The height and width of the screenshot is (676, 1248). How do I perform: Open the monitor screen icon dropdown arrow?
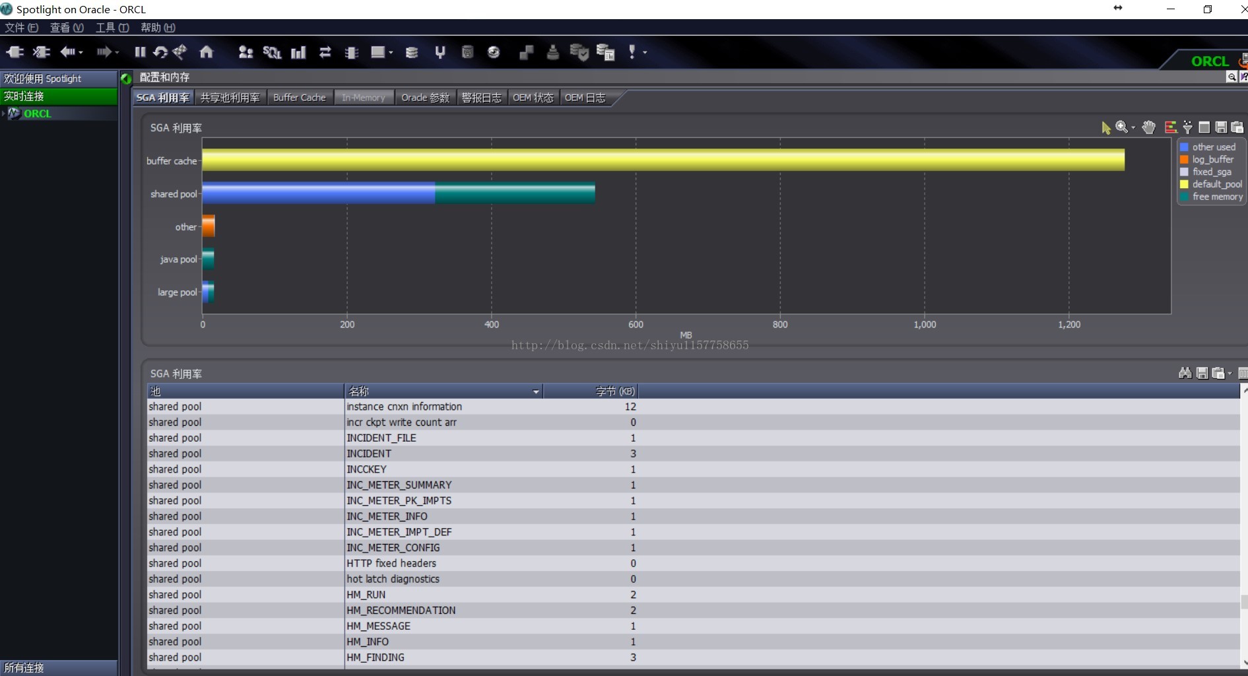coord(391,53)
